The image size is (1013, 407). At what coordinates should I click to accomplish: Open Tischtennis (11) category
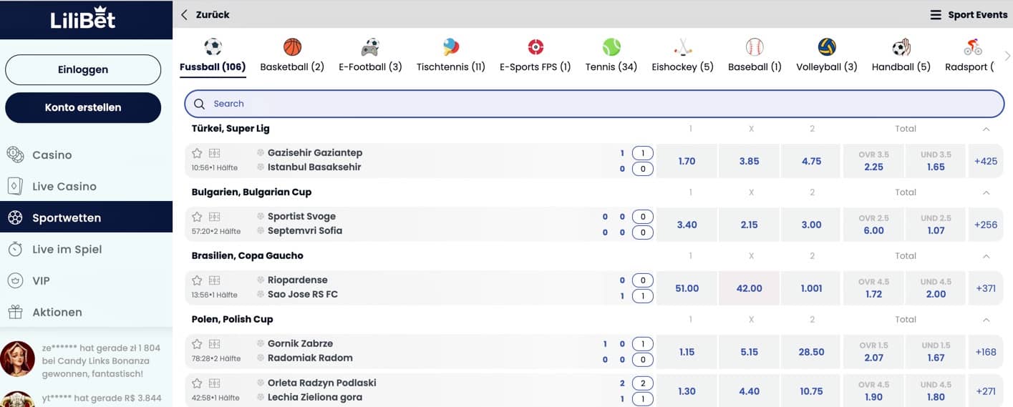pyautogui.click(x=451, y=57)
